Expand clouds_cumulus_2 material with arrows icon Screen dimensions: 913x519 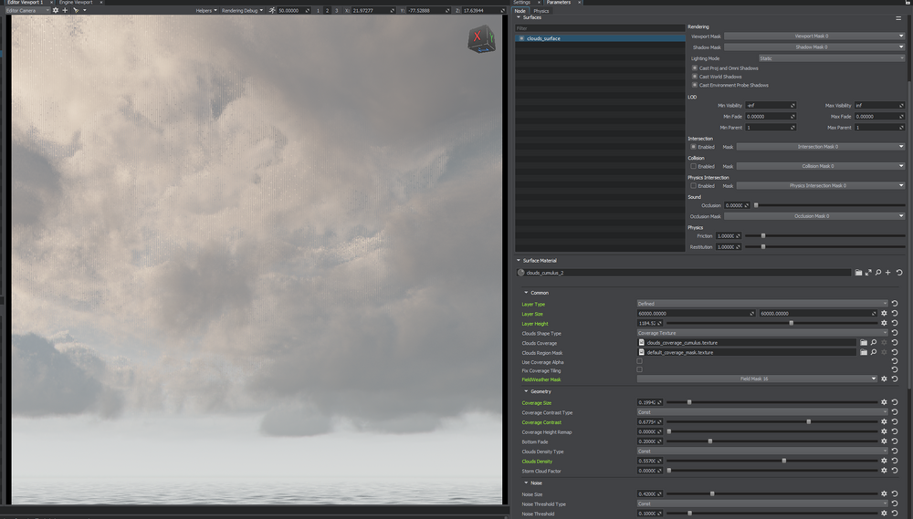[868, 273]
